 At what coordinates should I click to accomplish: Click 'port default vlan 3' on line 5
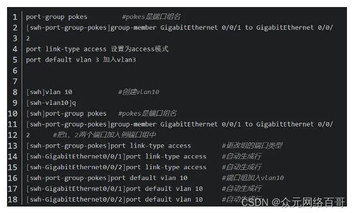point(62,60)
